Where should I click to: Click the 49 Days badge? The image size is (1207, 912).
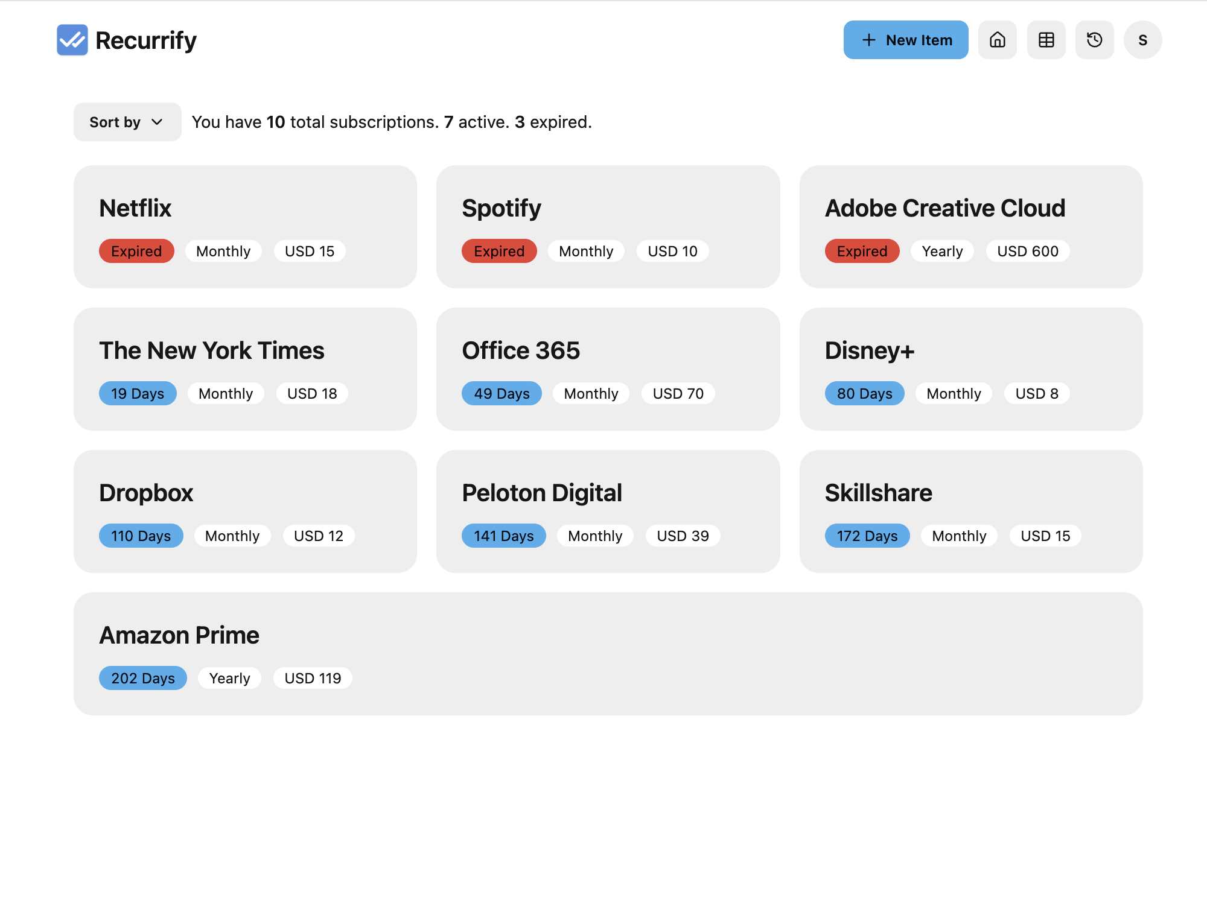coord(502,393)
